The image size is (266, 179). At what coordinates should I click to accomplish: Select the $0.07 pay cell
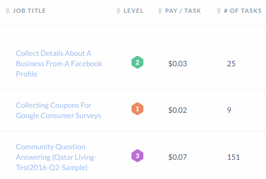coord(177,157)
